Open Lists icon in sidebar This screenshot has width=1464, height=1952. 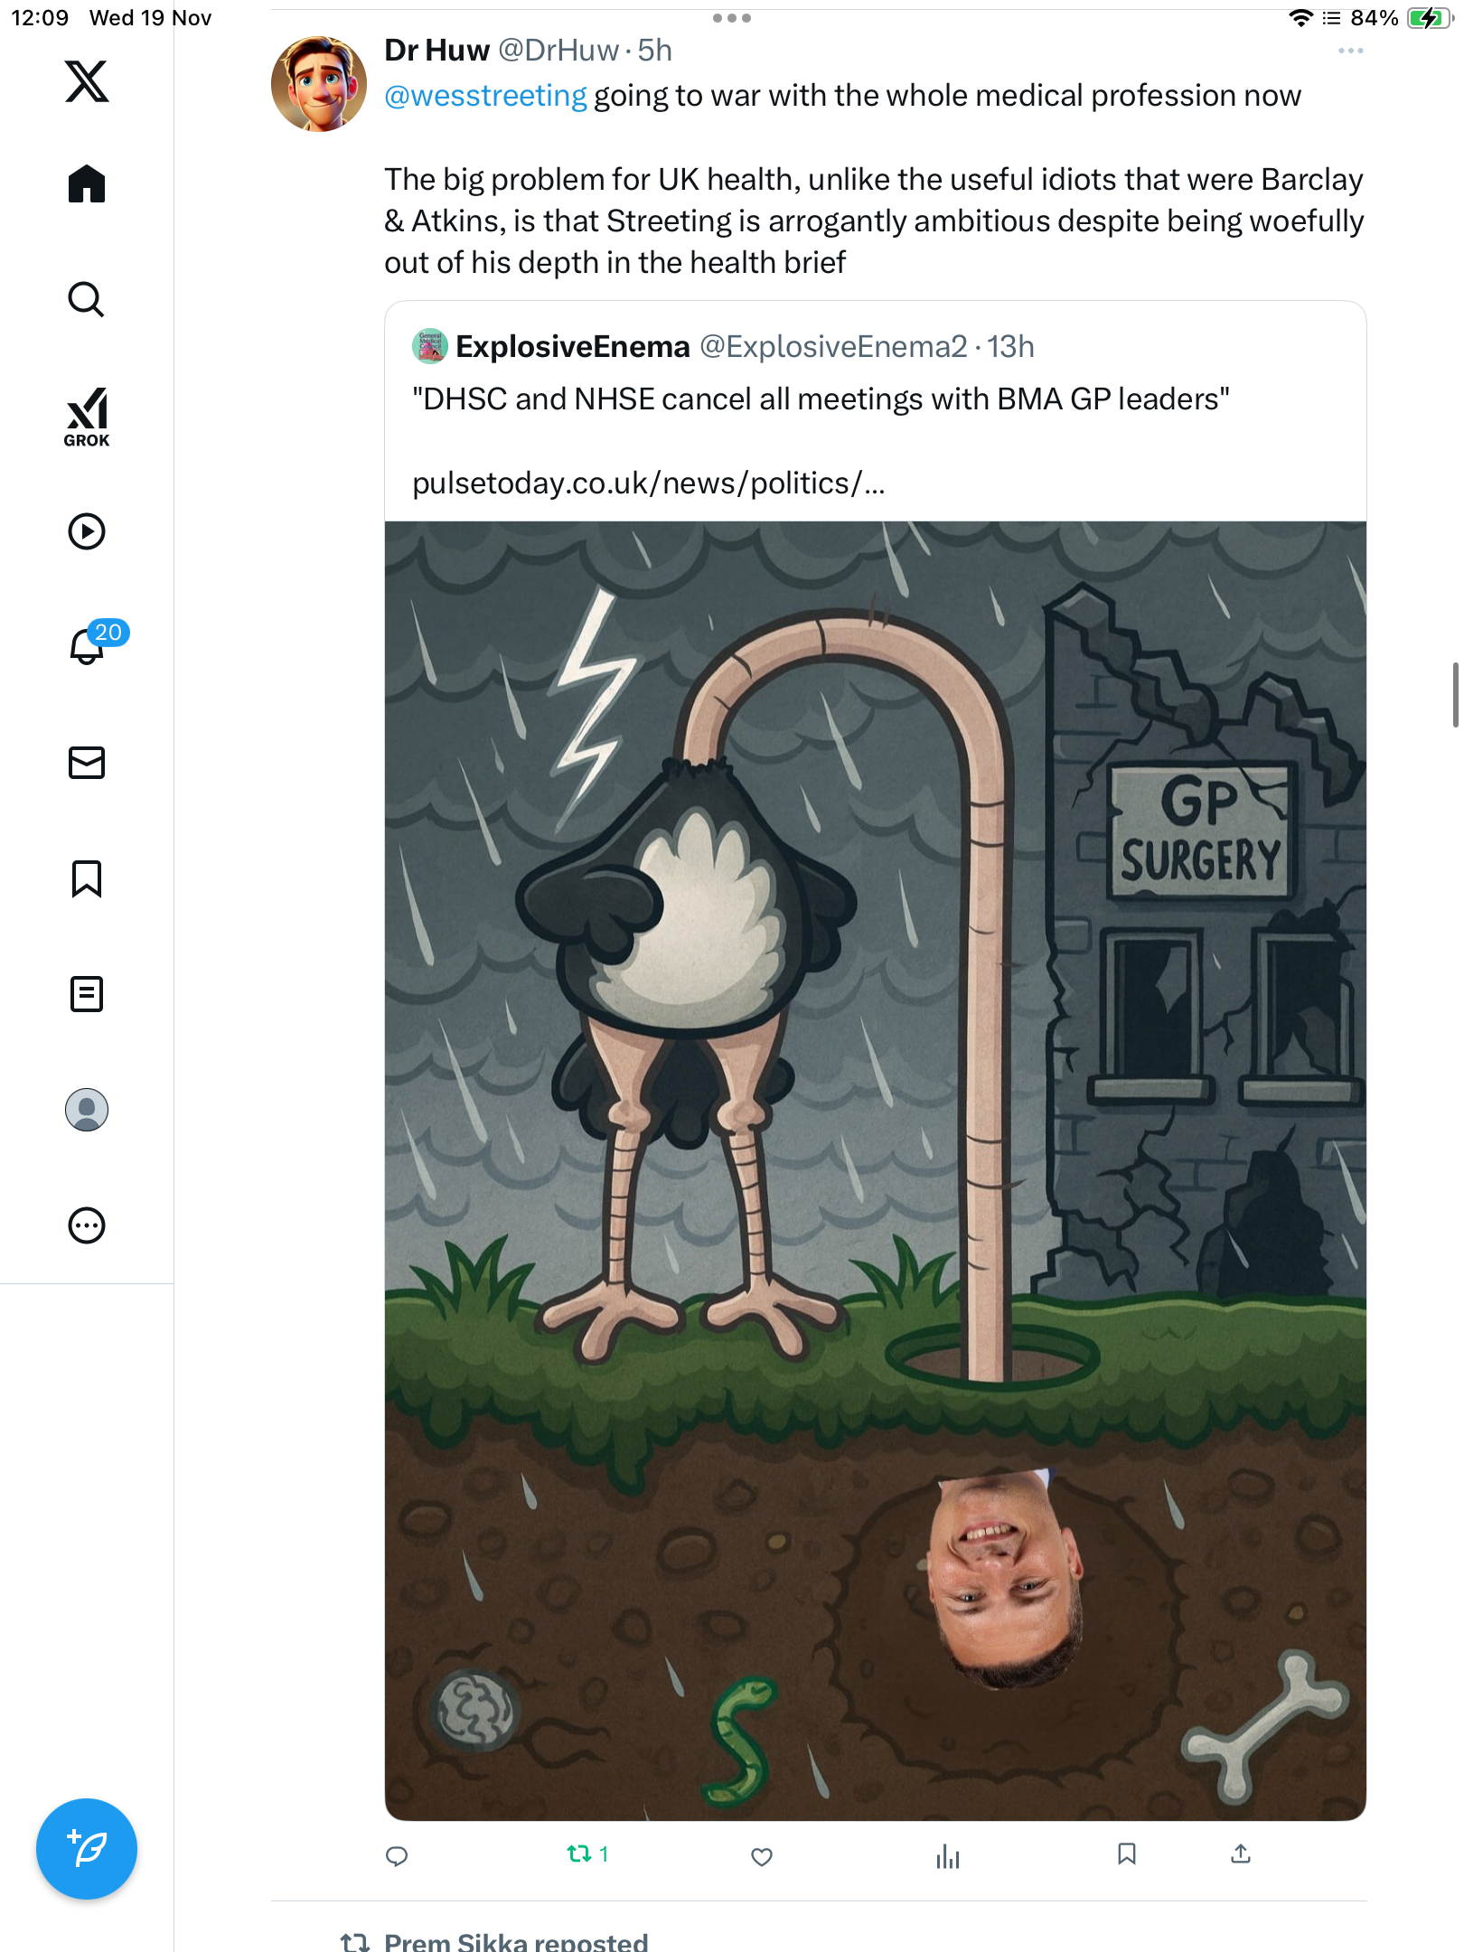tap(87, 994)
